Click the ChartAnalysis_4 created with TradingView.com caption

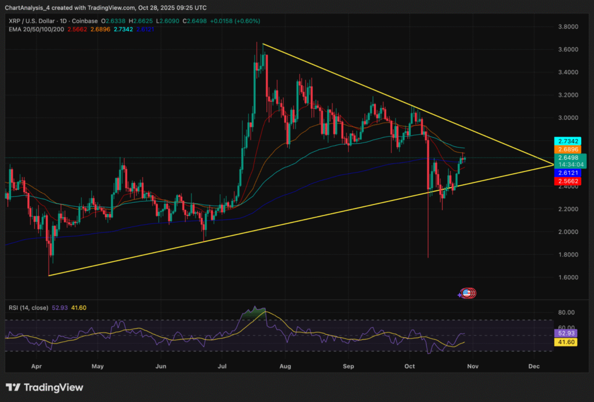click(x=106, y=8)
